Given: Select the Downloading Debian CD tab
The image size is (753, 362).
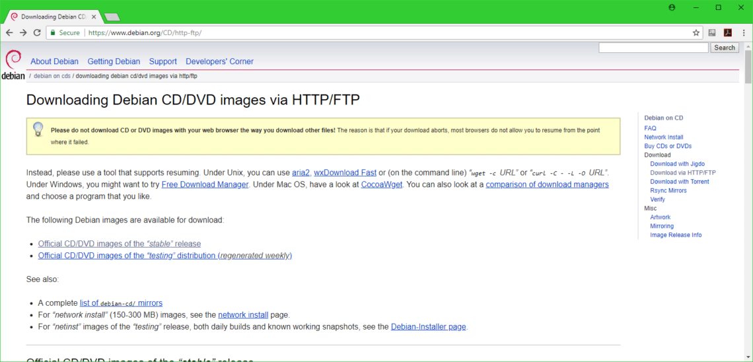Looking at the screenshot, I should pos(52,17).
